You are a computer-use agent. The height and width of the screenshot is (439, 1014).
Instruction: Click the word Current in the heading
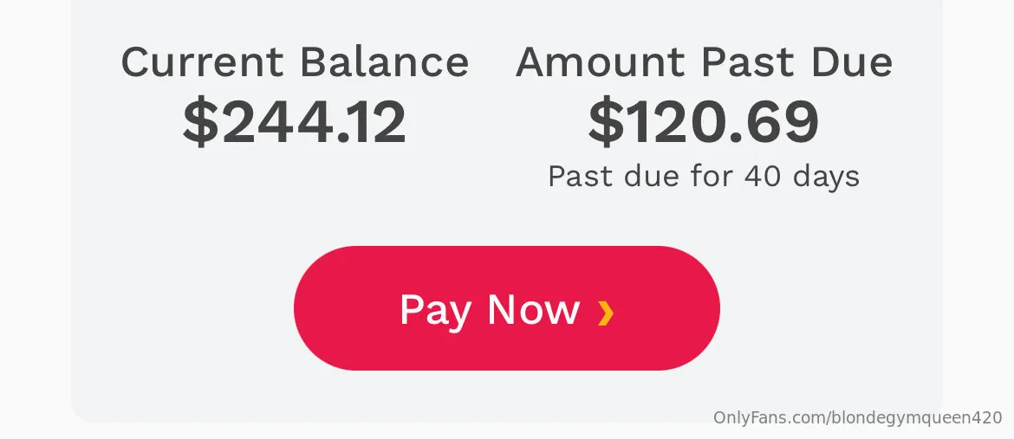point(202,62)
